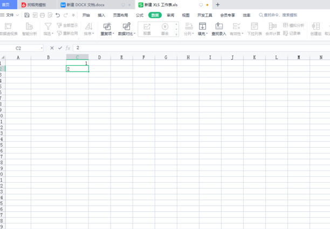This screenshot has width=330, height=229.
Task: Switch to the 开发工具 ribbon tab
Action: [204, 15]
